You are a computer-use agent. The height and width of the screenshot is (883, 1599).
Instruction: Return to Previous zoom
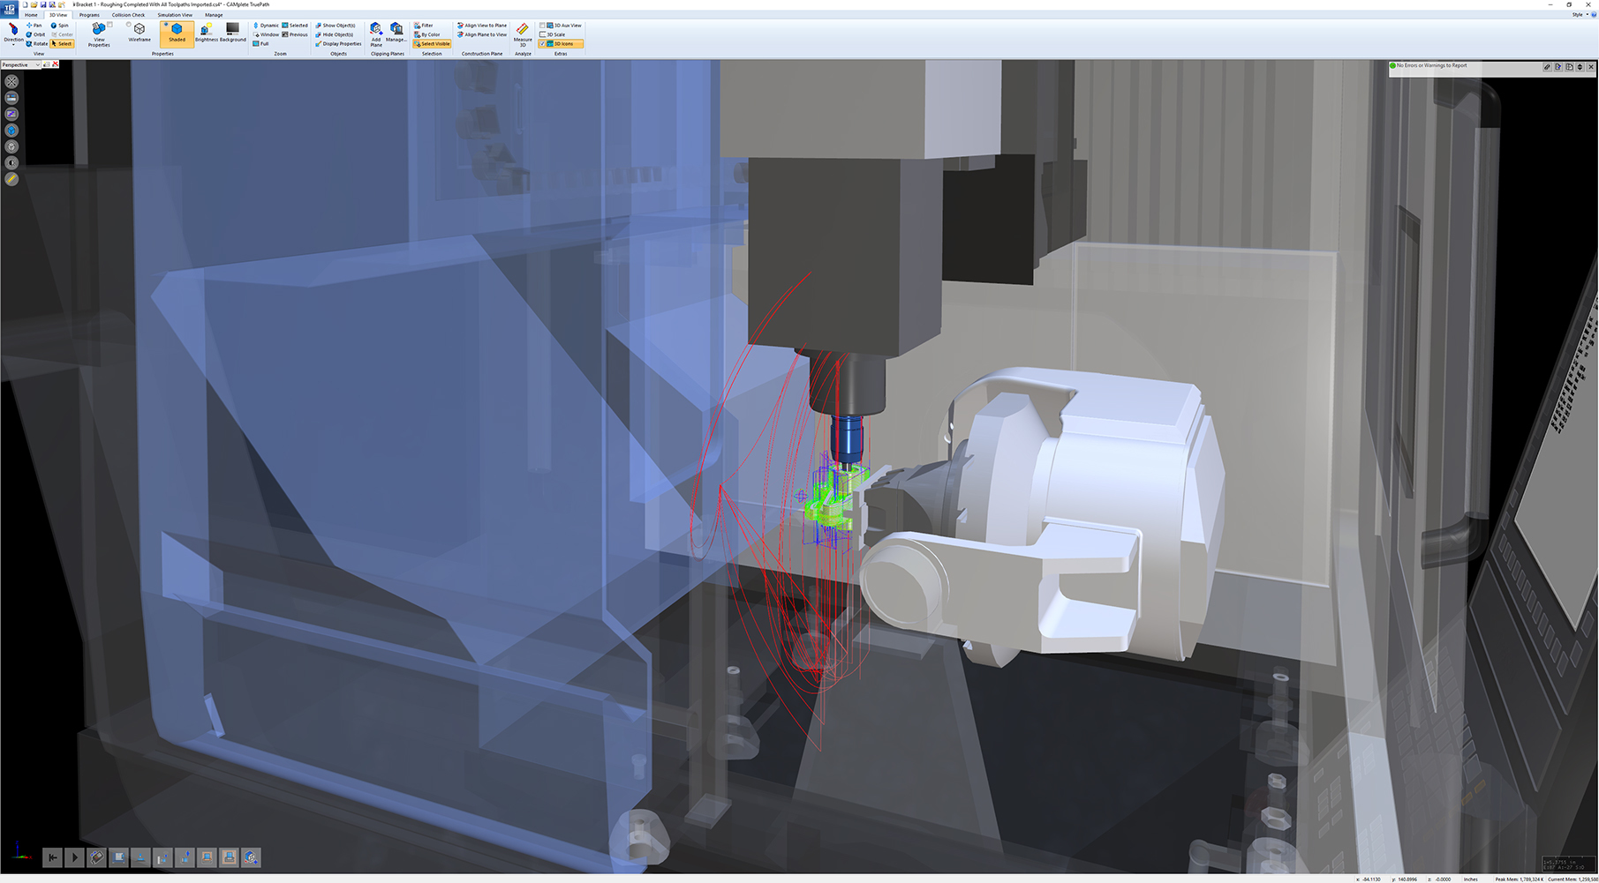pyautogui.click(x=295, y=34)
